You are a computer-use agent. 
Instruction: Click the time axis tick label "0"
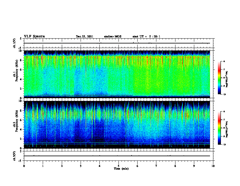pos(24,166)
